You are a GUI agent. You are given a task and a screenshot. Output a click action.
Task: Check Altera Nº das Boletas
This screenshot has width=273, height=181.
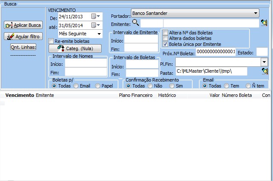tap(166, 33)
